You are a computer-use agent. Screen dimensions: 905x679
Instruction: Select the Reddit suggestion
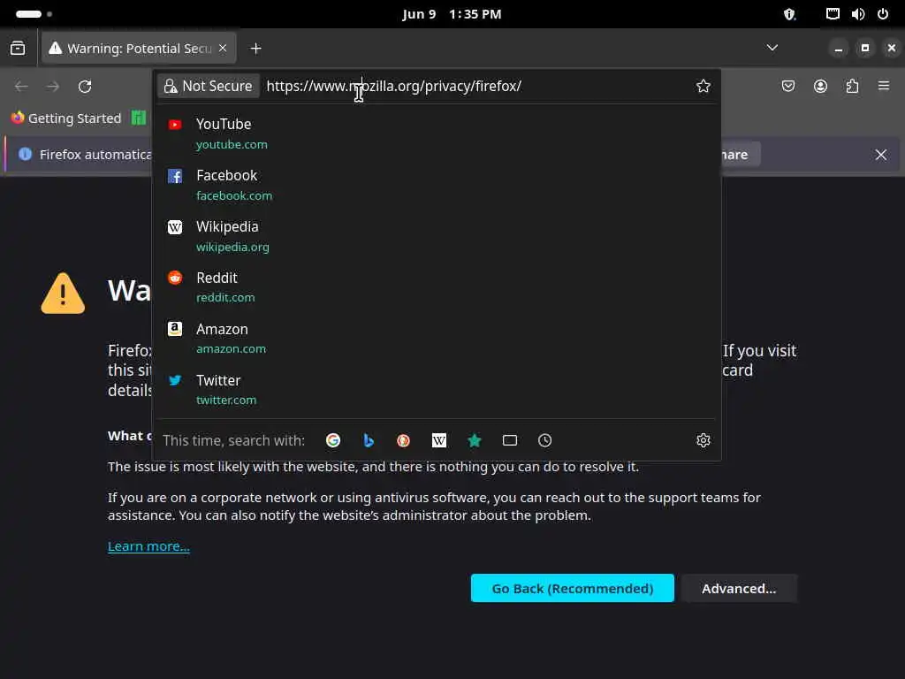click(437, 287)
